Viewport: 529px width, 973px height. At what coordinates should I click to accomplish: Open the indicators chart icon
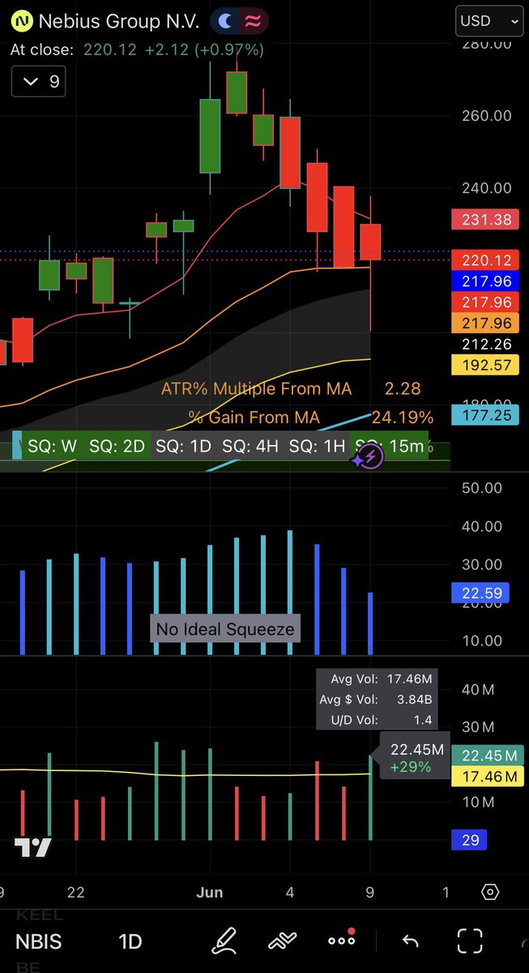tap(281, 941)
